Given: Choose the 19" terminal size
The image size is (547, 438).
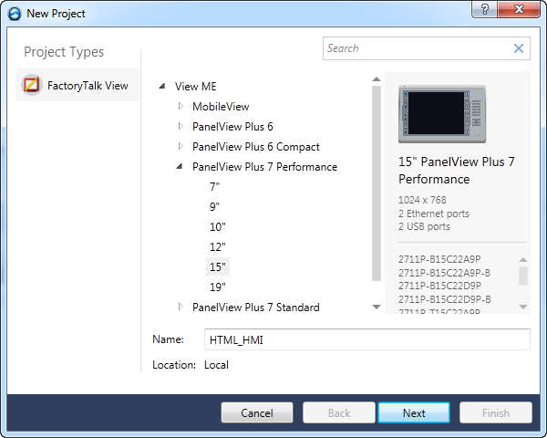Looking at the screenshot, I should (217, 287).
